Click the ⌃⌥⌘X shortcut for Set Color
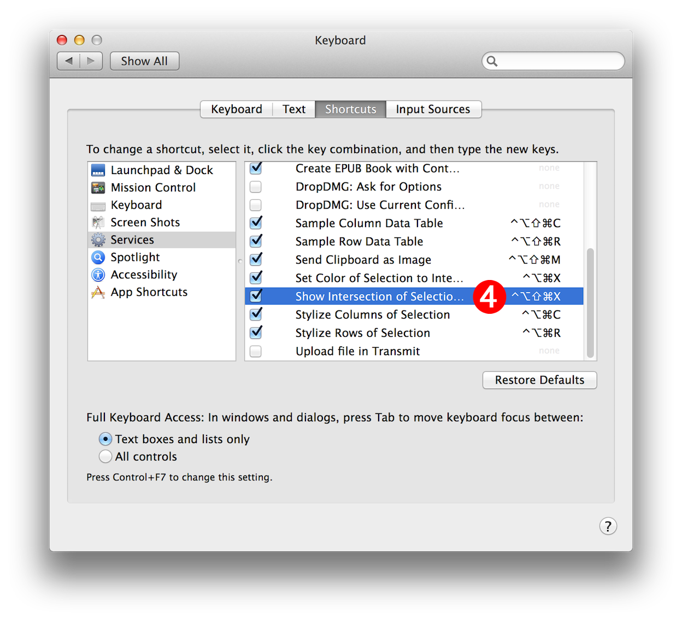The height and width of the screenshot is (620, 682). pos(542,278)
